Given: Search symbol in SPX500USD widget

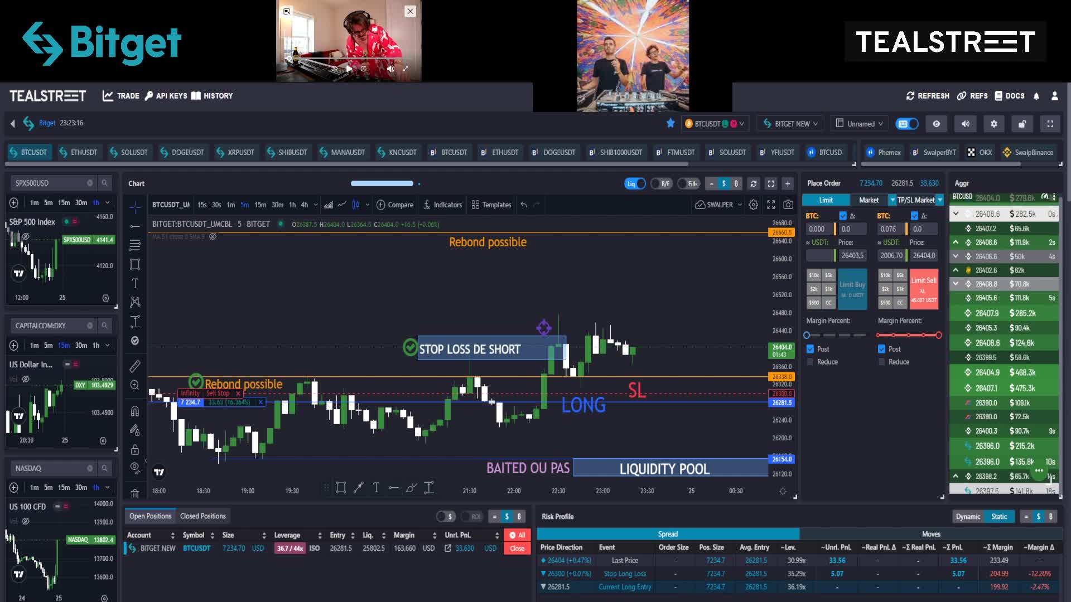Looking at the screenshot, I should pos(104,183).
